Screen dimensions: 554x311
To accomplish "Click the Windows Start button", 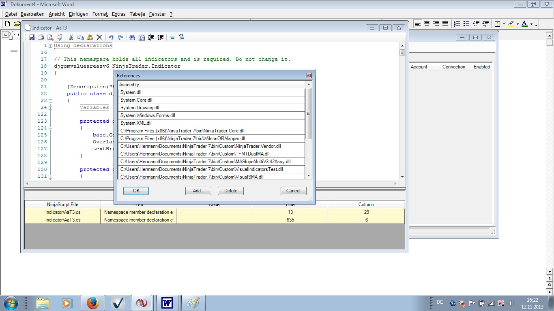I will [x=10, y=303].
